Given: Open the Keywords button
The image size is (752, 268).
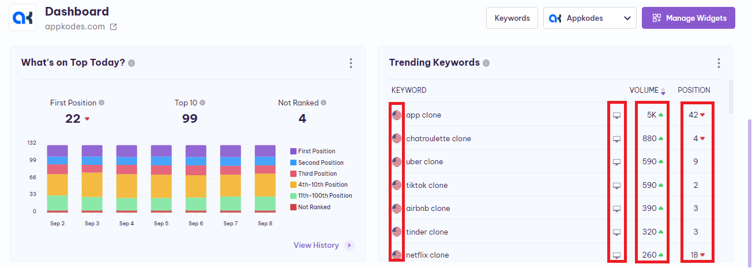Looking at the screenshot, I should click(512, 18).
